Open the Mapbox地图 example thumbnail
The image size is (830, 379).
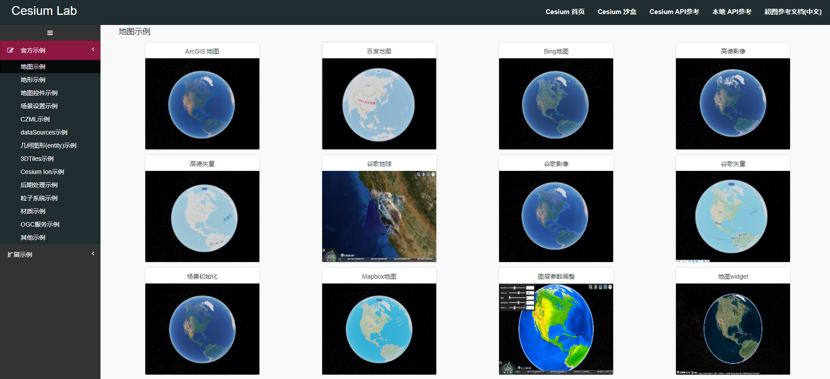point(379,329)
